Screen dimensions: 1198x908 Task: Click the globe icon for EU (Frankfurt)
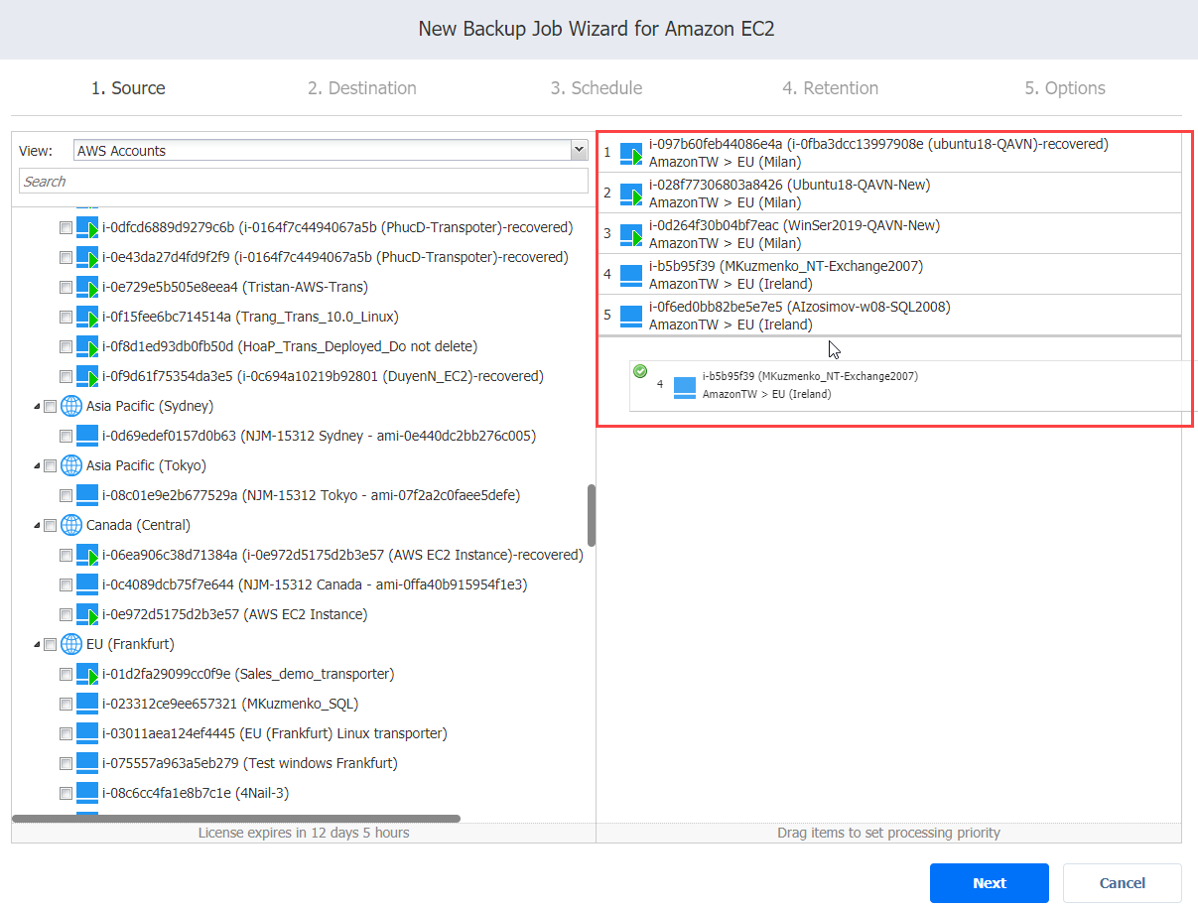[x=71, y=644]
